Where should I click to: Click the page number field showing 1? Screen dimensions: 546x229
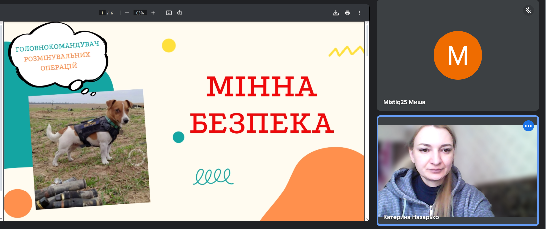pos(102,13)
